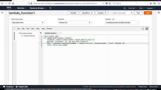
Task: Click the Feedback link in footer
Action: [10, 87]
